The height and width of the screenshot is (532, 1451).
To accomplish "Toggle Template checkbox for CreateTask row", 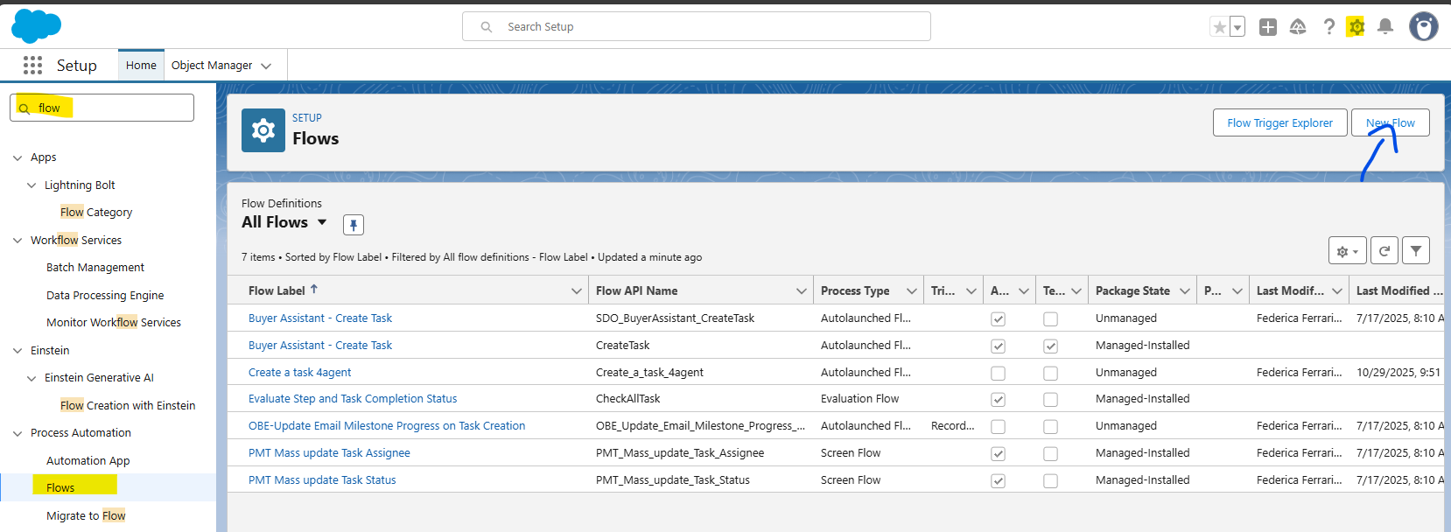I will (x=1050, y=346).
